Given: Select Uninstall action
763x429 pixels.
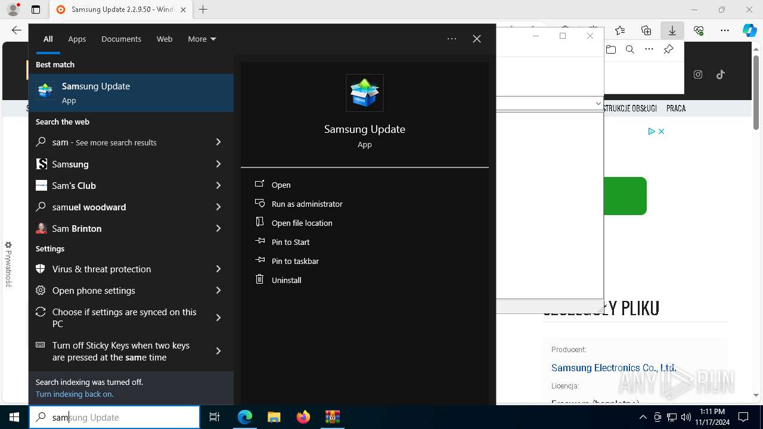Looking at the screenshot, I should (x=287, y=280).
